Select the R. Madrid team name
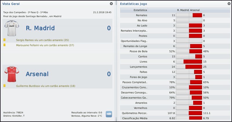The width and height of the screenshot is (232, 122). (x=44, y=28)
